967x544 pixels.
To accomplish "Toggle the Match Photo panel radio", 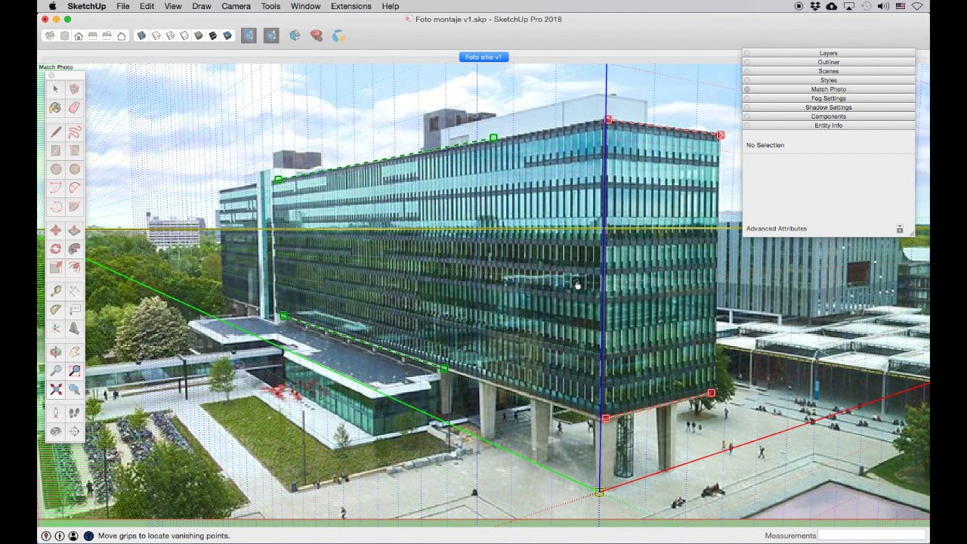I will point(747,89).
